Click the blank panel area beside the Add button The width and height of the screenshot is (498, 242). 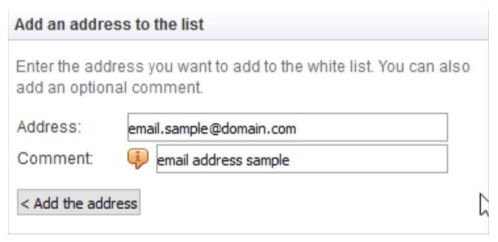[302, 203]
